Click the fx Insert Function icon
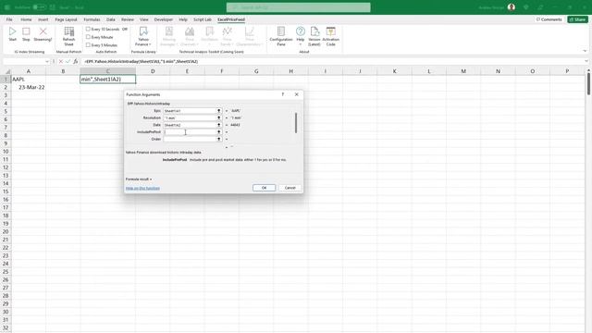Viewport: 592px width, 333px height. click(76, 61)
